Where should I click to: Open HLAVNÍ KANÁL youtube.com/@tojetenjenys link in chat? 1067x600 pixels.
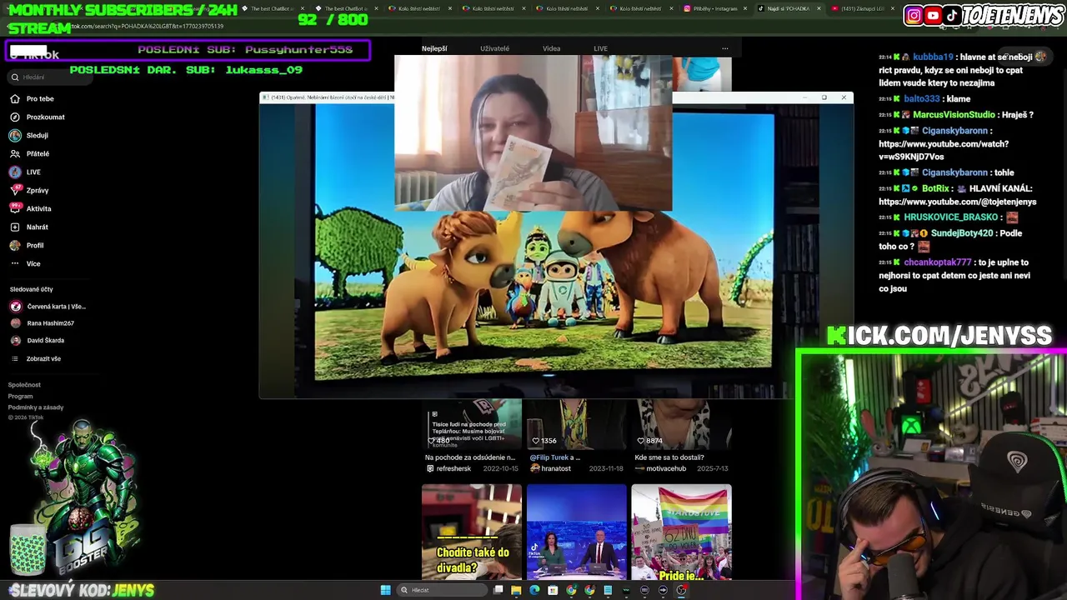click(x=957, y=202)
